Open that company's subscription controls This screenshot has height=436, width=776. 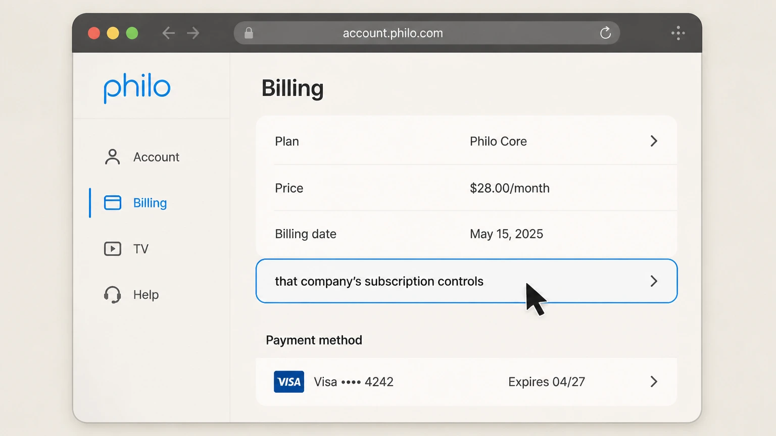pos(466,281)
